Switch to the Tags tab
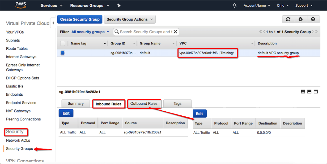 [177, 104]
